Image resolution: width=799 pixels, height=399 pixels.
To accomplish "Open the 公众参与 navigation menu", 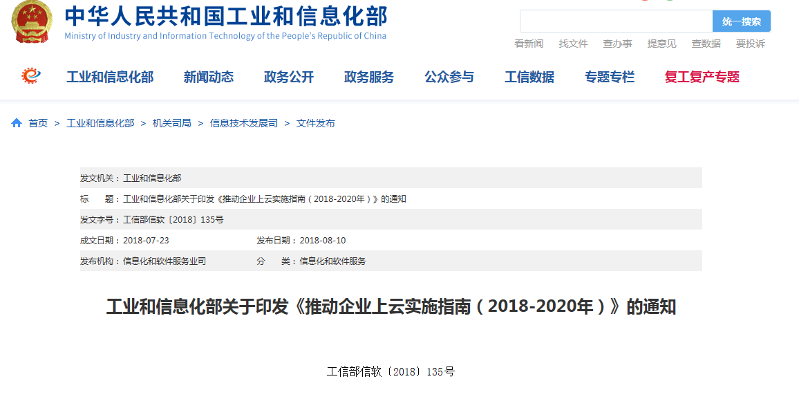I will [449, 77].
